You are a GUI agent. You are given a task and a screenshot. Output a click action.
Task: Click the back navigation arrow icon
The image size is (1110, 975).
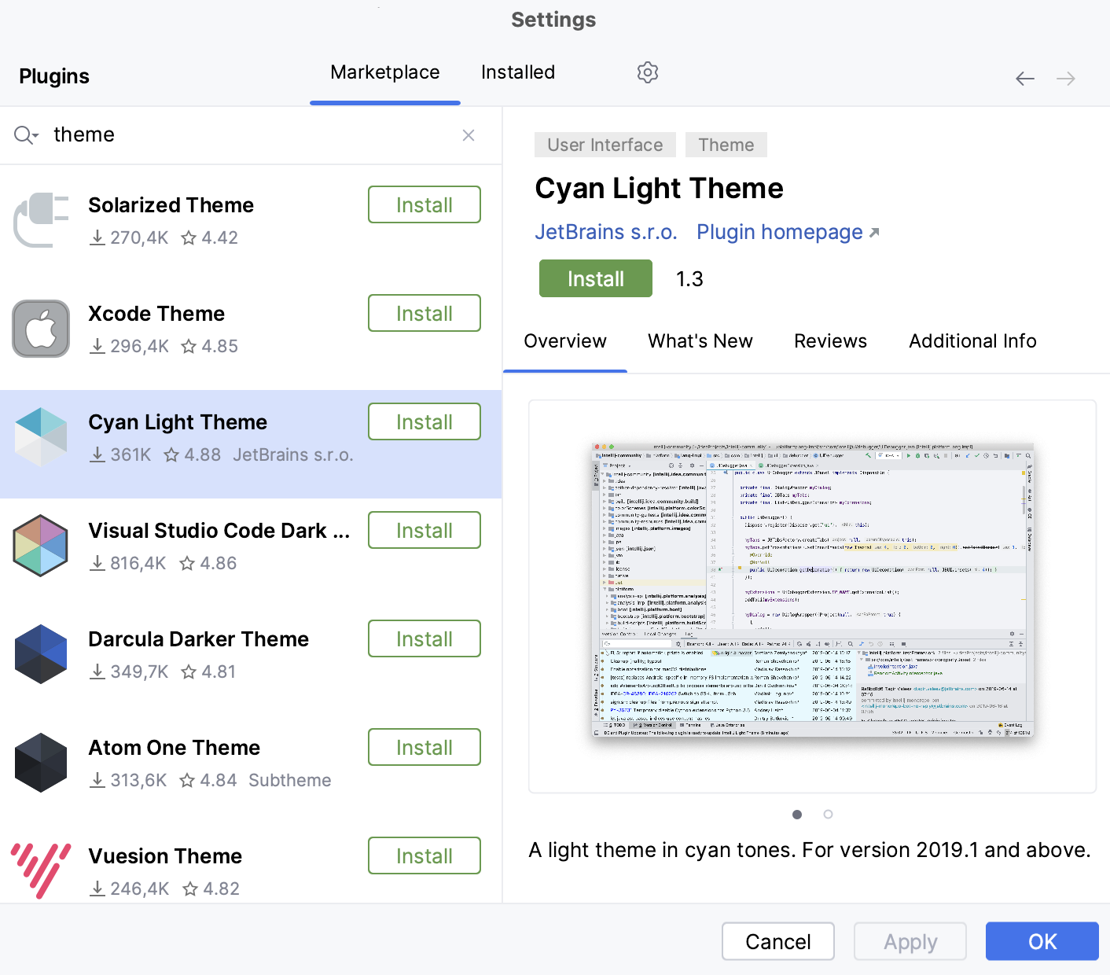point(1024,78)
